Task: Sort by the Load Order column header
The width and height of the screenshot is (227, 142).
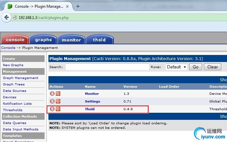Action: tap(169, 87)
